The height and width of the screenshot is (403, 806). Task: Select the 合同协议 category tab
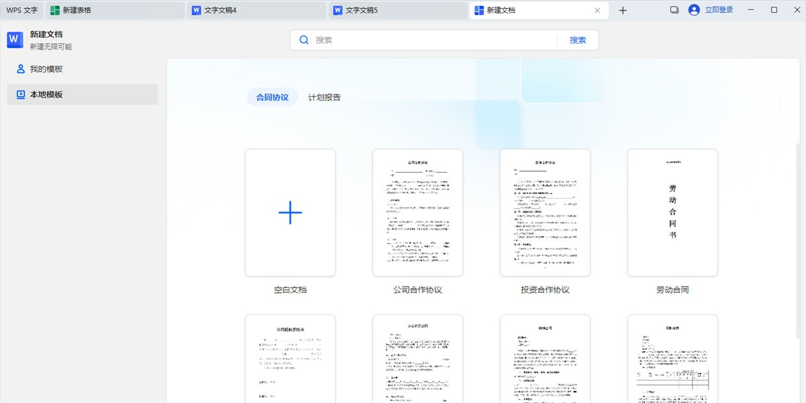[272, 97]
